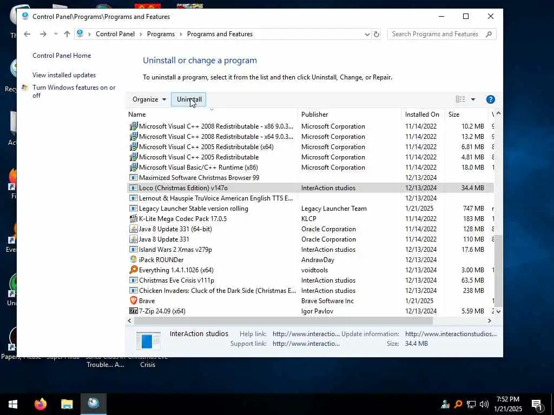
Task: Open the Organize dropdown menu
Action: (149, 99)
